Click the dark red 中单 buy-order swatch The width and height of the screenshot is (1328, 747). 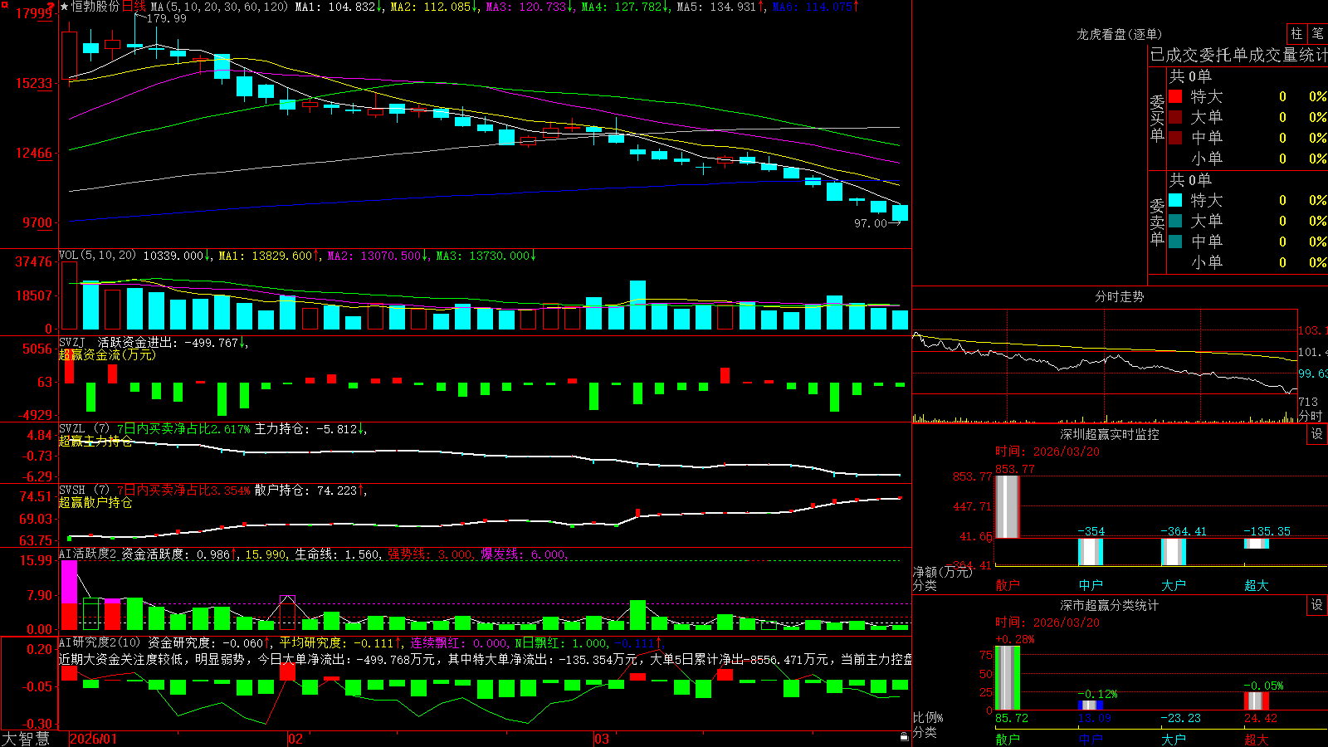pos(1175,138)
